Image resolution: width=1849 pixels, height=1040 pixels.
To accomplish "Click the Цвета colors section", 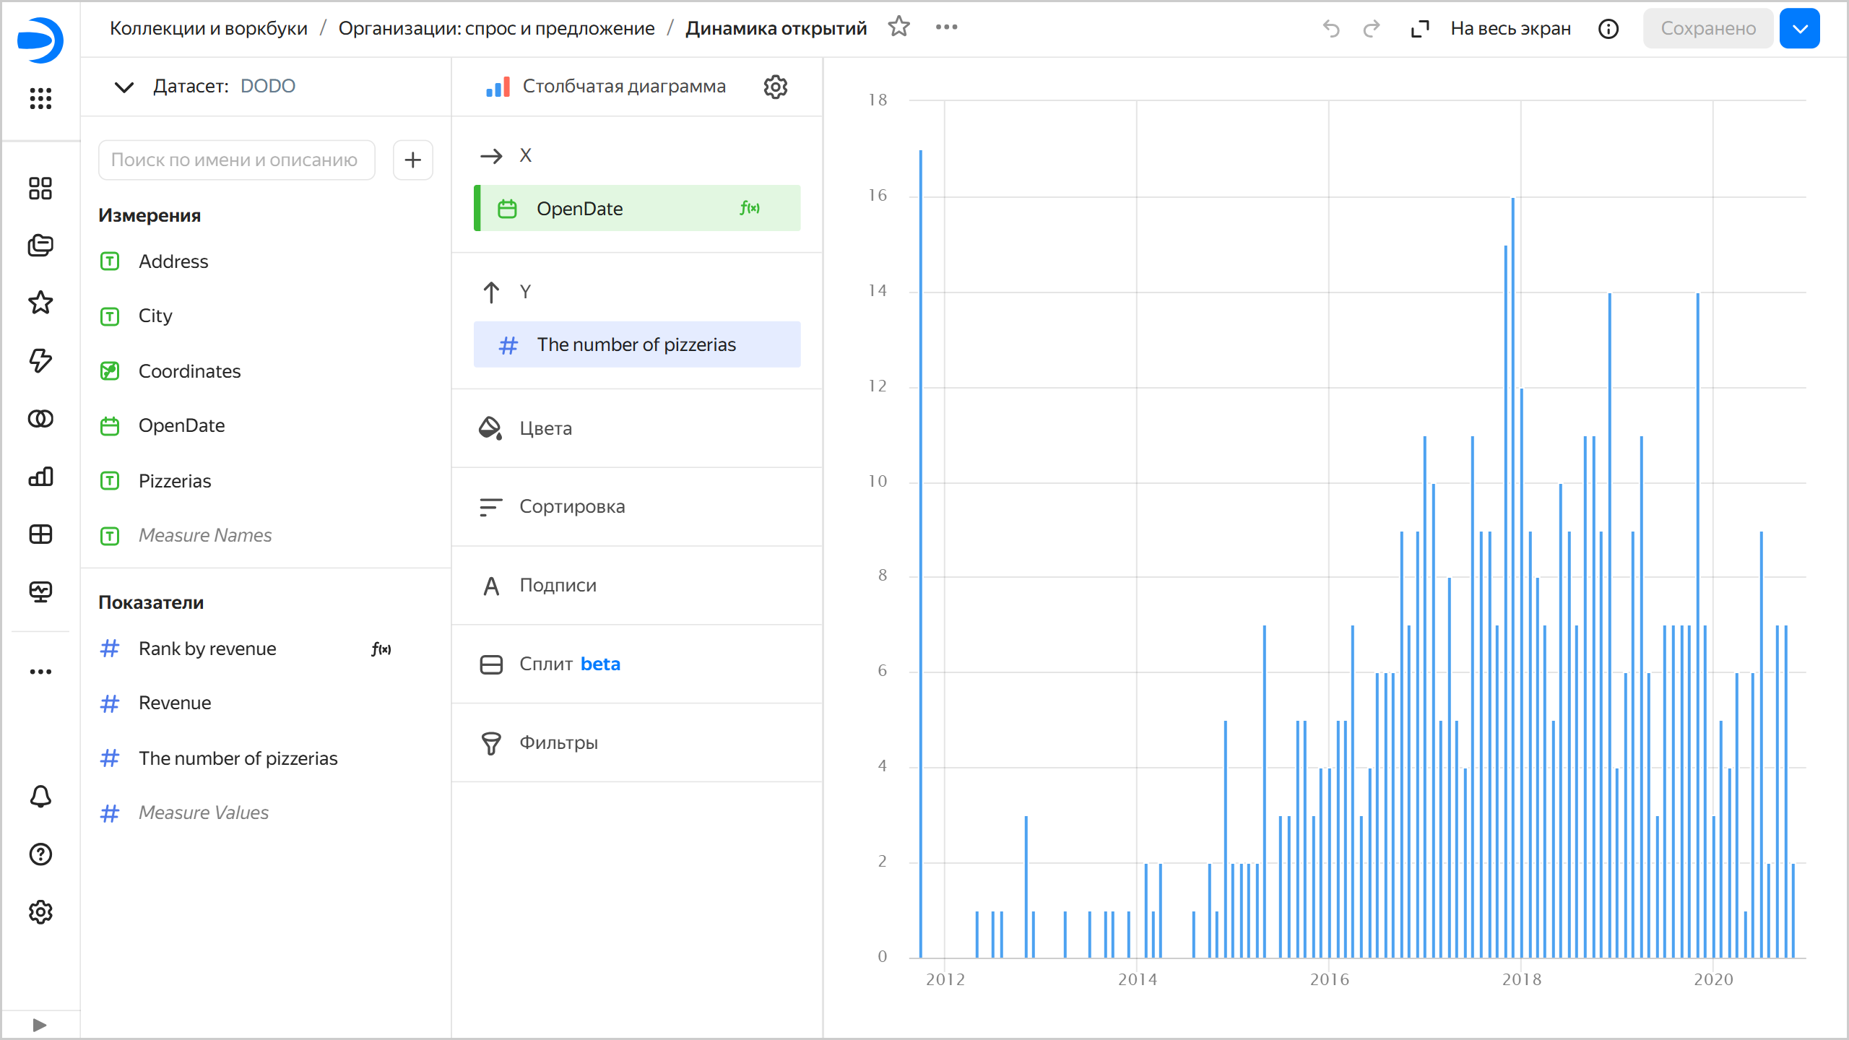I will pos(545,428).
